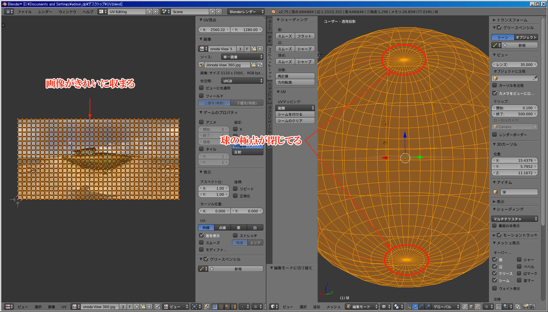This screenshot has height=312, width=548.
Task: Toggle the '正規化' checkbox
Action: pos(235,195)
